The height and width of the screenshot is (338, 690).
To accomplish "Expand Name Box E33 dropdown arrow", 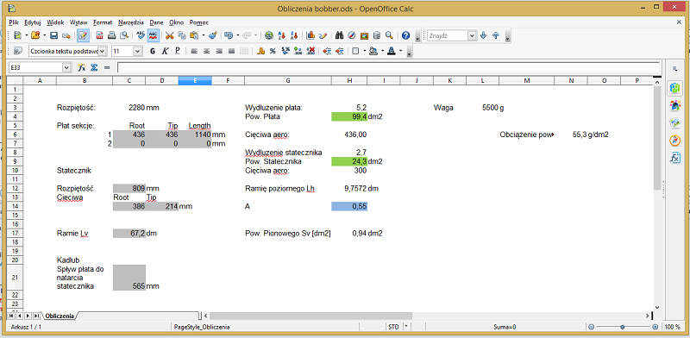I will pyautogui.click(x=66, y=67).
